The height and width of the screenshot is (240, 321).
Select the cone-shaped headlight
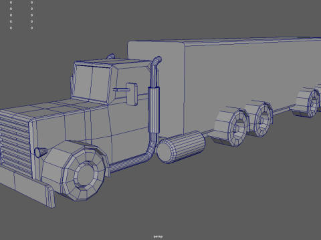point(41,152)
